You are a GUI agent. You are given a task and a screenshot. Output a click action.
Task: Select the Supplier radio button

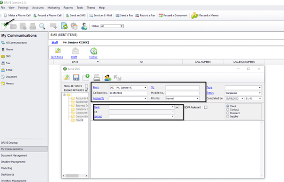(228, 116)
